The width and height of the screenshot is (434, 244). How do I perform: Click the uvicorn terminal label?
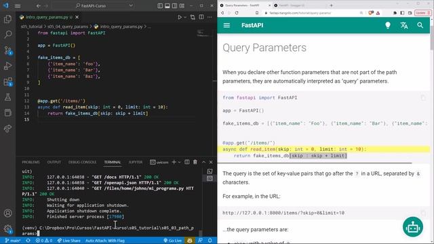(159, 162)
